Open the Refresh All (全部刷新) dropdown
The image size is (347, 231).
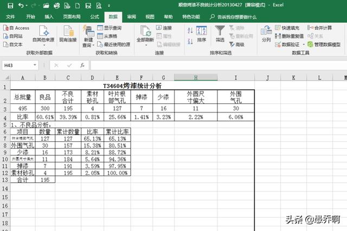click(145, 44)
